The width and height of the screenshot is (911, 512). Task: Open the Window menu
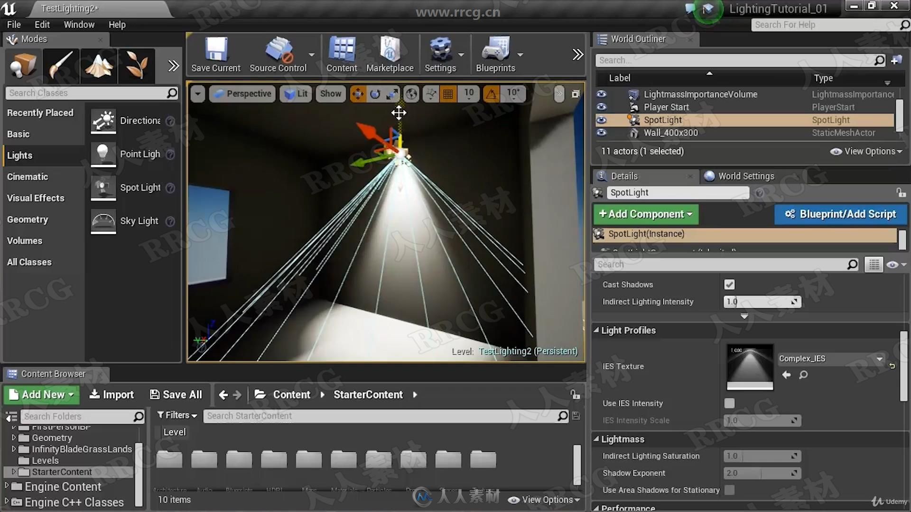click(78, 24)
